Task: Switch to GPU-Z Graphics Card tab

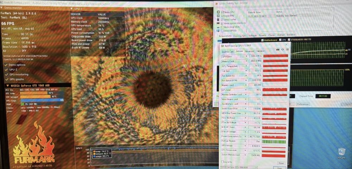Action: point(228,51)
